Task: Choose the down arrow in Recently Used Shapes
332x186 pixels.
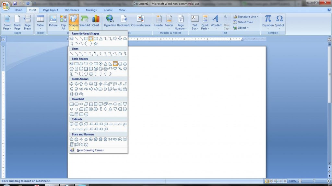Action: pos(120,38)
